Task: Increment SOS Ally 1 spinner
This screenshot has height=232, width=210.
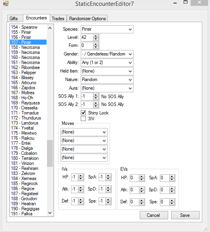Action: click(x=96, y=95)
